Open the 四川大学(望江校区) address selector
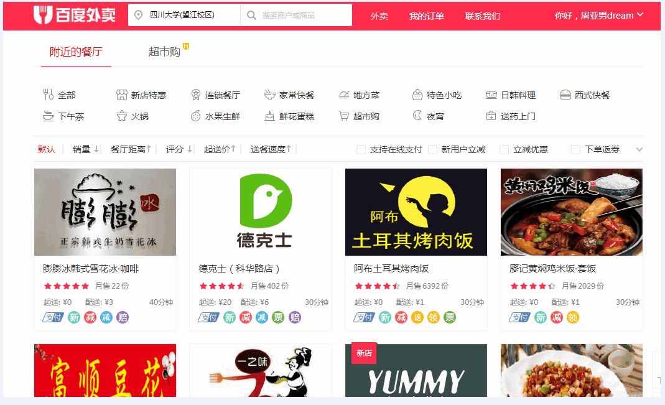The width and height of the screenshot is (665, 405). point(184,16)
